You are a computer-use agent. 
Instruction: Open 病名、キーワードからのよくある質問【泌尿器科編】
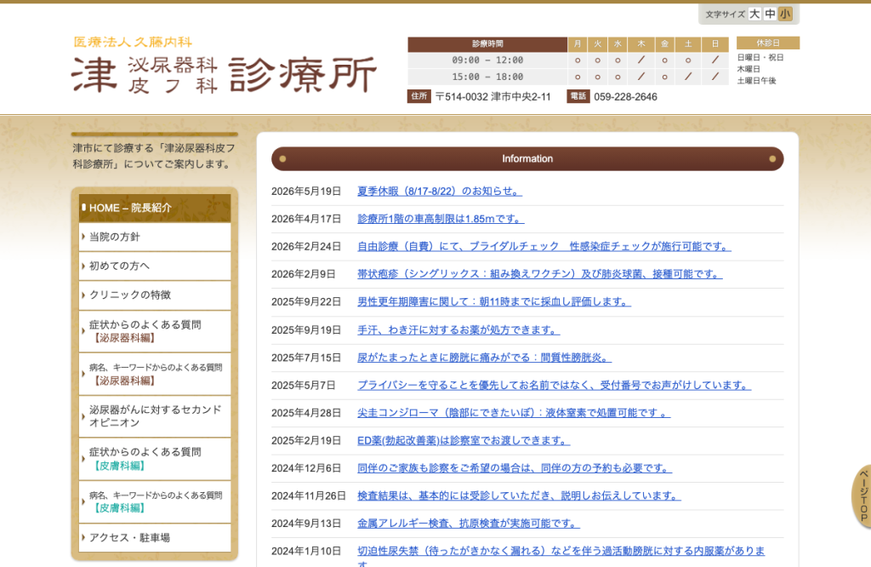point(155,374)
